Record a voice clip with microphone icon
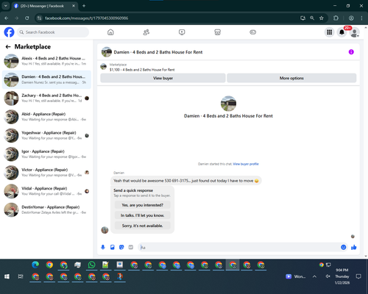The image size is (368, 294). [103, 247]
